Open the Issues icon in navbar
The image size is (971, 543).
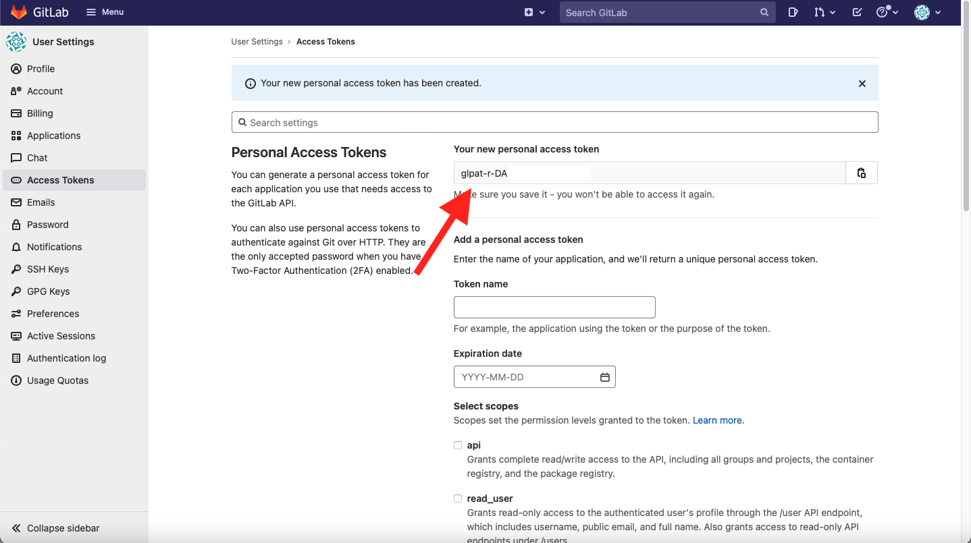point(793,12)
